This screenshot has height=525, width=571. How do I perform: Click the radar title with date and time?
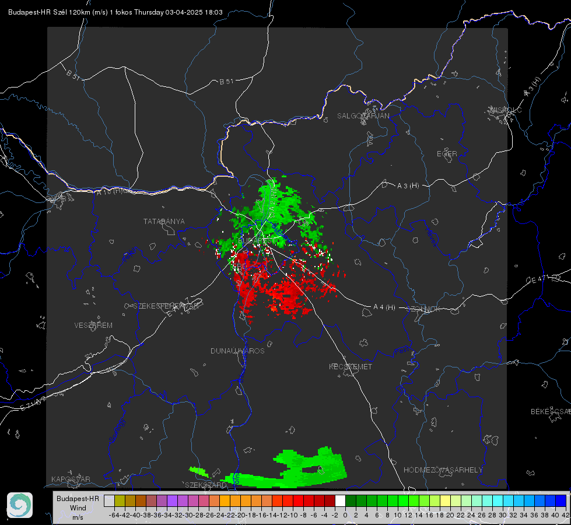click(x=115, y=12)
